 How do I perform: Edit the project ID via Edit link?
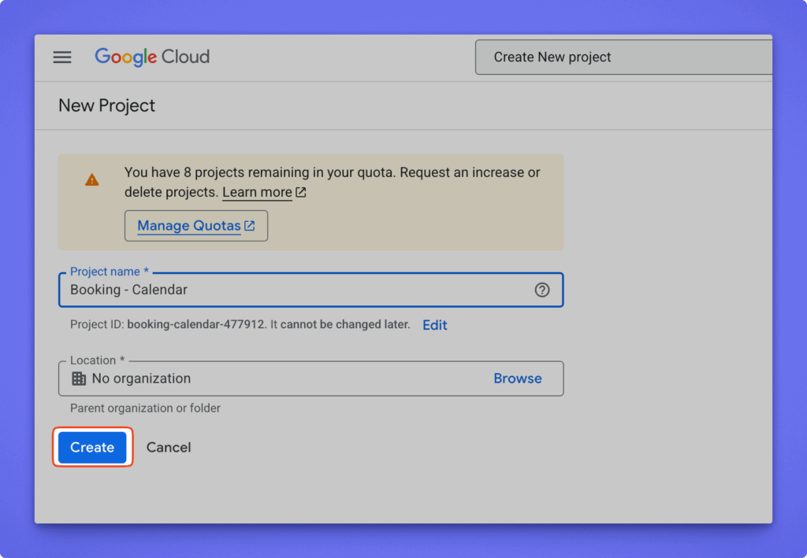tap(434, 325)
